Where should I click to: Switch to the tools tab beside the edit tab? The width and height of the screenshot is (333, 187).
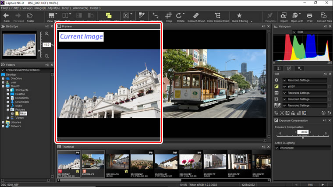[299, 68]
